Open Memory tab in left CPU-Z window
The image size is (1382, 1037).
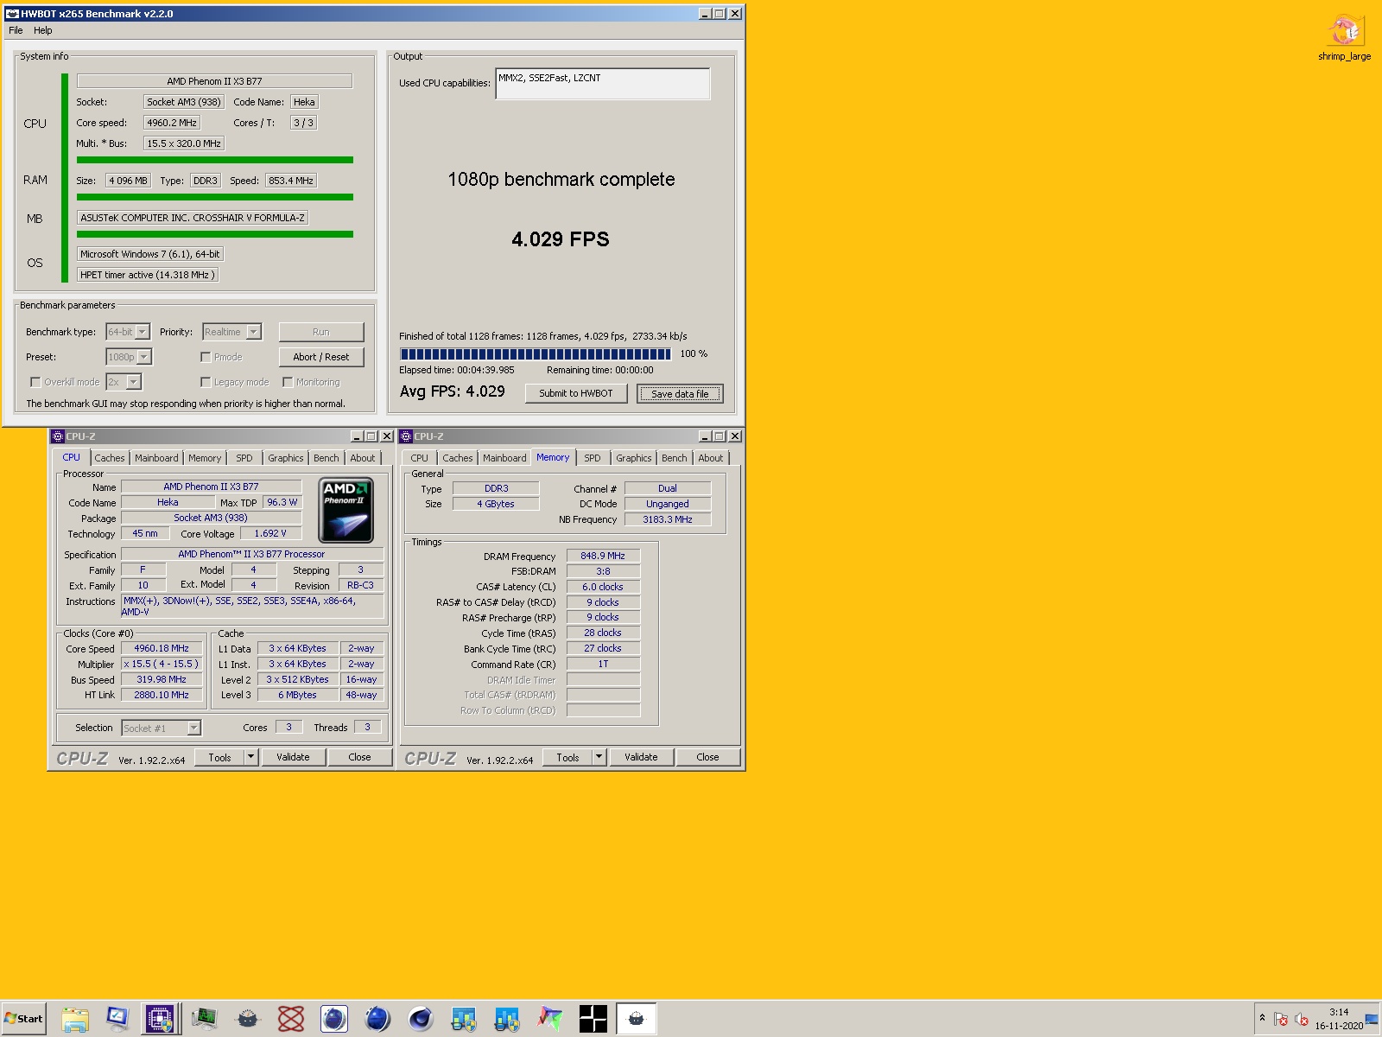click(205, 458)
